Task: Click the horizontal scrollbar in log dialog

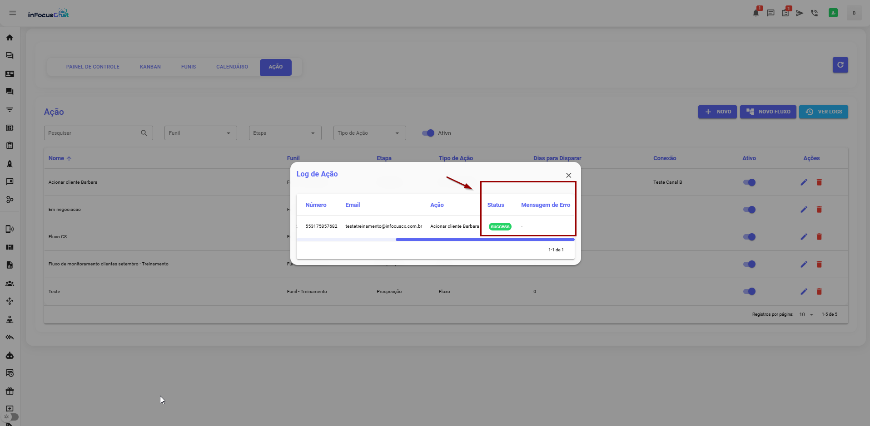Action: click(485, 240)
